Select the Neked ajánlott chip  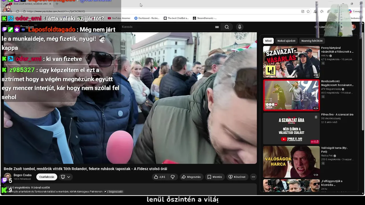tap(286, 41)
